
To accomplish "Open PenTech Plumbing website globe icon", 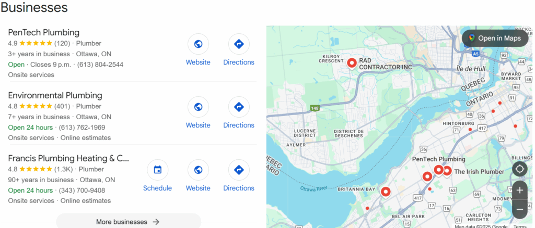I will point(198,44).
